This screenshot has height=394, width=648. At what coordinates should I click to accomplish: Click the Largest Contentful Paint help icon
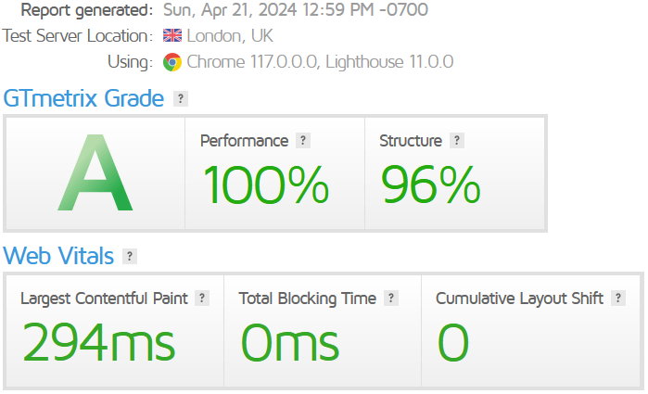tap(202, 299)
